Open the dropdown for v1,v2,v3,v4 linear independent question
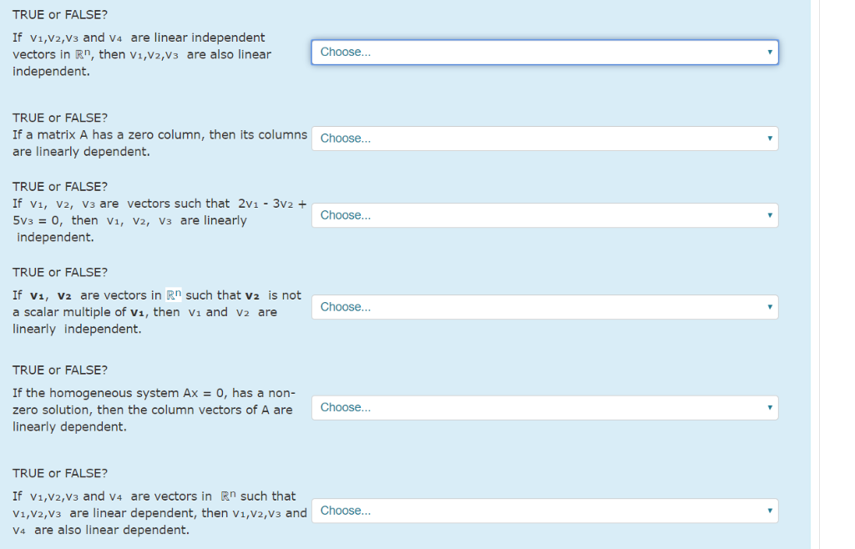The height and width of the screenshot is (549, 855). click(544, 53)
